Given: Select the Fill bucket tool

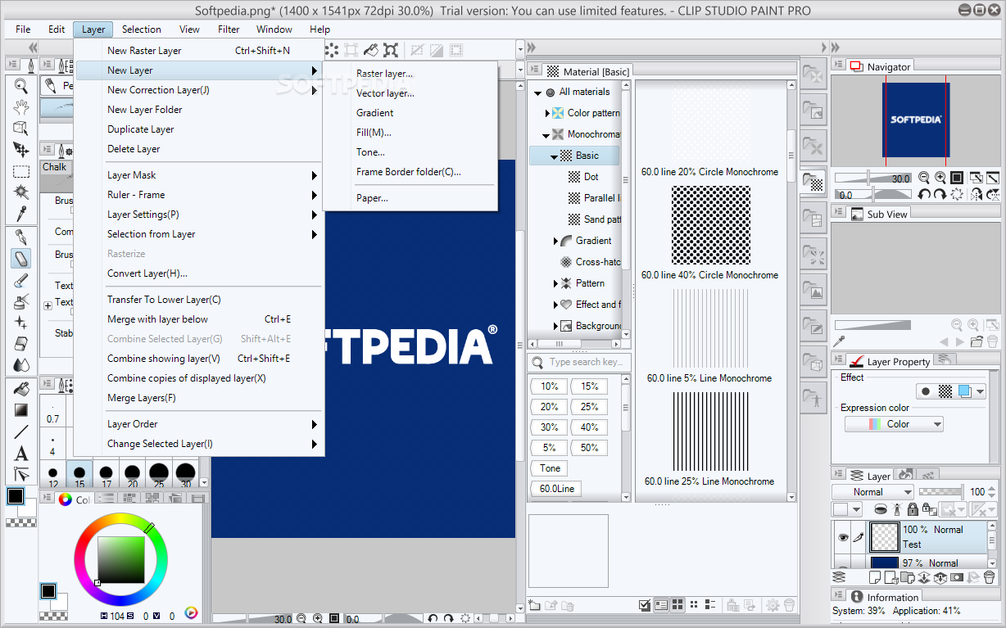Looking at the screenshot, I should click(21, 388).
